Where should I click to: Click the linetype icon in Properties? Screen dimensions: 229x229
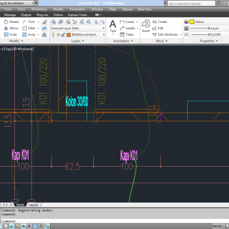186,34
